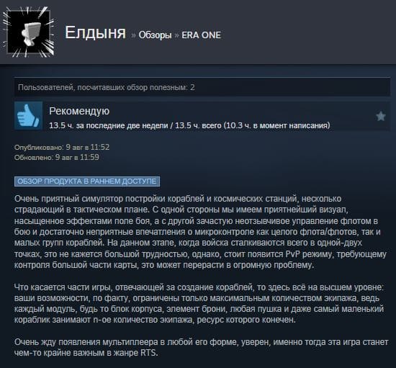Image resolution: width=396 pixels, height=368 pixels.
Task: Go to the Обзоры breadcrumb link
Action: [155, 35]
